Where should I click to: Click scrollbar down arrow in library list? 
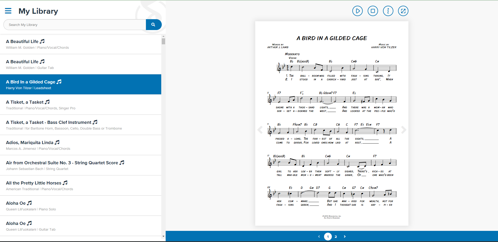coord(163,236)
